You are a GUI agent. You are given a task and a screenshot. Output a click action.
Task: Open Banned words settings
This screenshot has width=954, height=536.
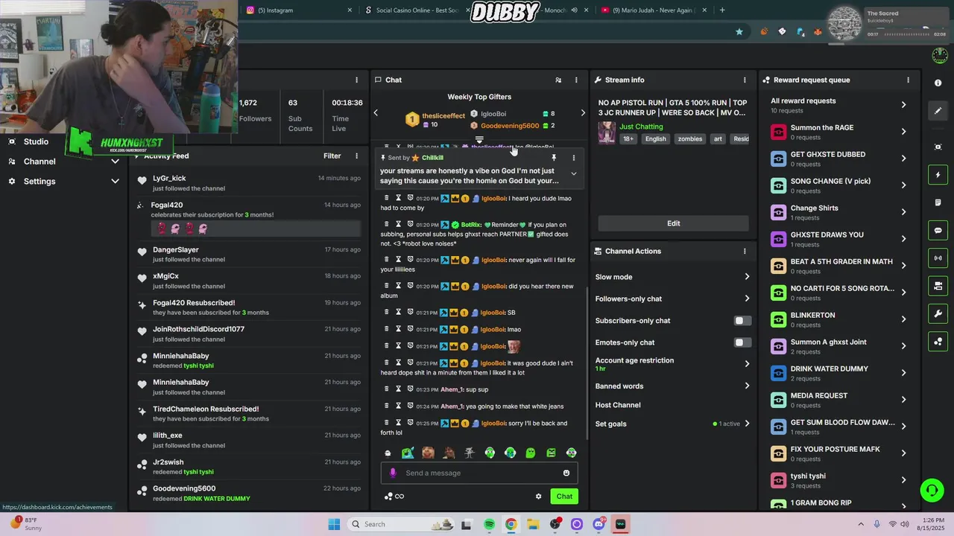747,386
